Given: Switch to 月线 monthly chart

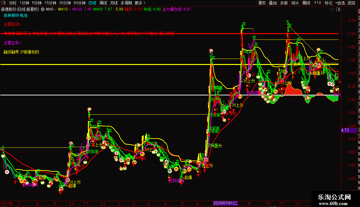Looking at the screenshot, I should (x=114, y=3).
